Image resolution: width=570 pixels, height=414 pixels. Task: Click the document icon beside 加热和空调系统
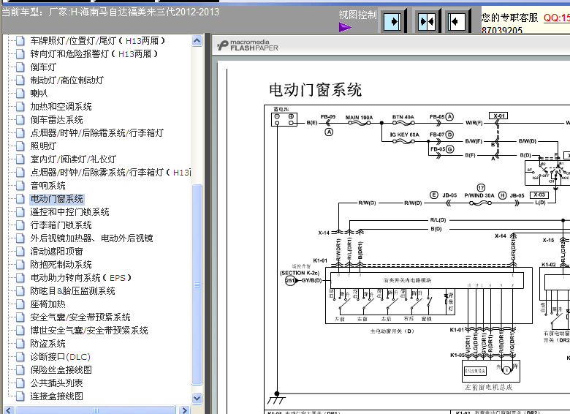pos(20,107)
